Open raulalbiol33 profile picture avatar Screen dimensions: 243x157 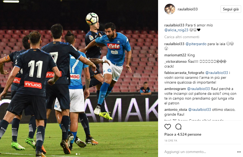click(x=170, y=9)
